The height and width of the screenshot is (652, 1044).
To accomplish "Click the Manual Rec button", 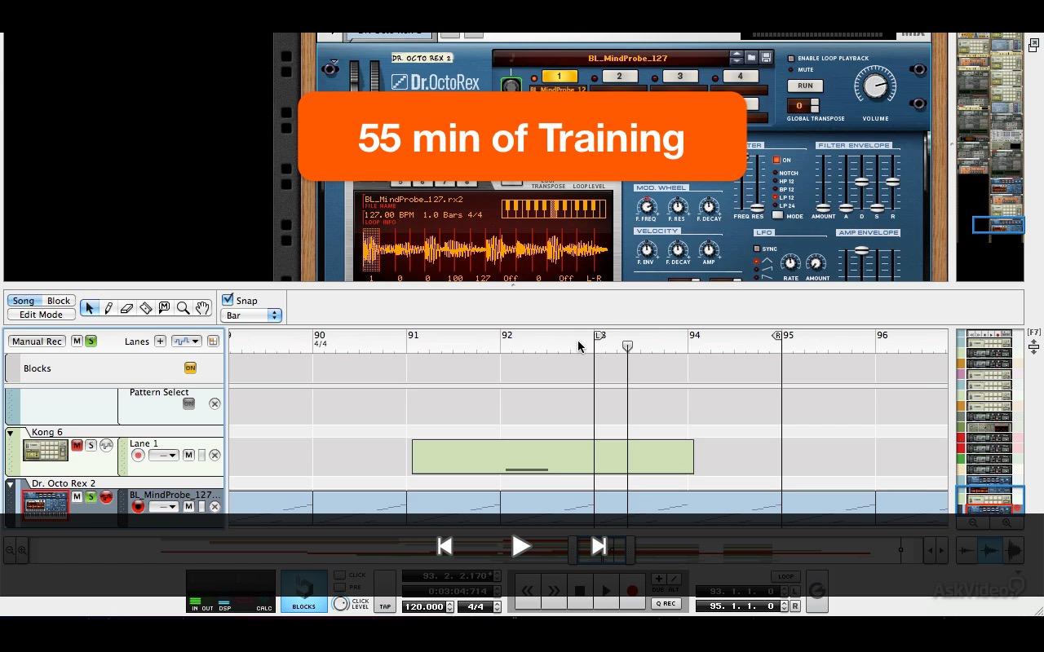I will (38, 341).
